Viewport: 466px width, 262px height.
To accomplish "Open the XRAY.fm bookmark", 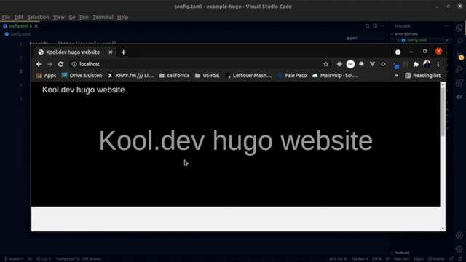I will [130, 76].
